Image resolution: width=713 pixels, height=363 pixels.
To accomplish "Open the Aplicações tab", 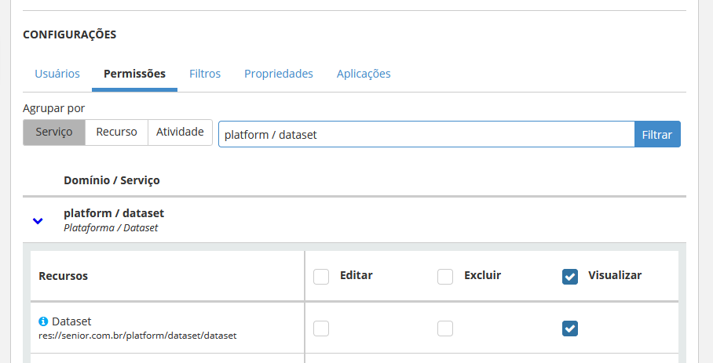I will [364, 74].
